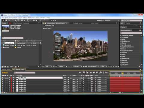Open the Effect menu
The width and height of the screenshot is (144, 108).
point(25,18)
